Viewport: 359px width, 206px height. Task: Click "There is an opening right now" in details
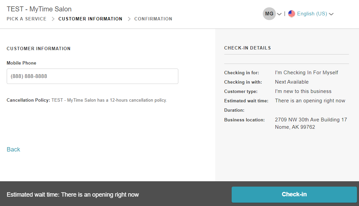(x=310, y=101)
